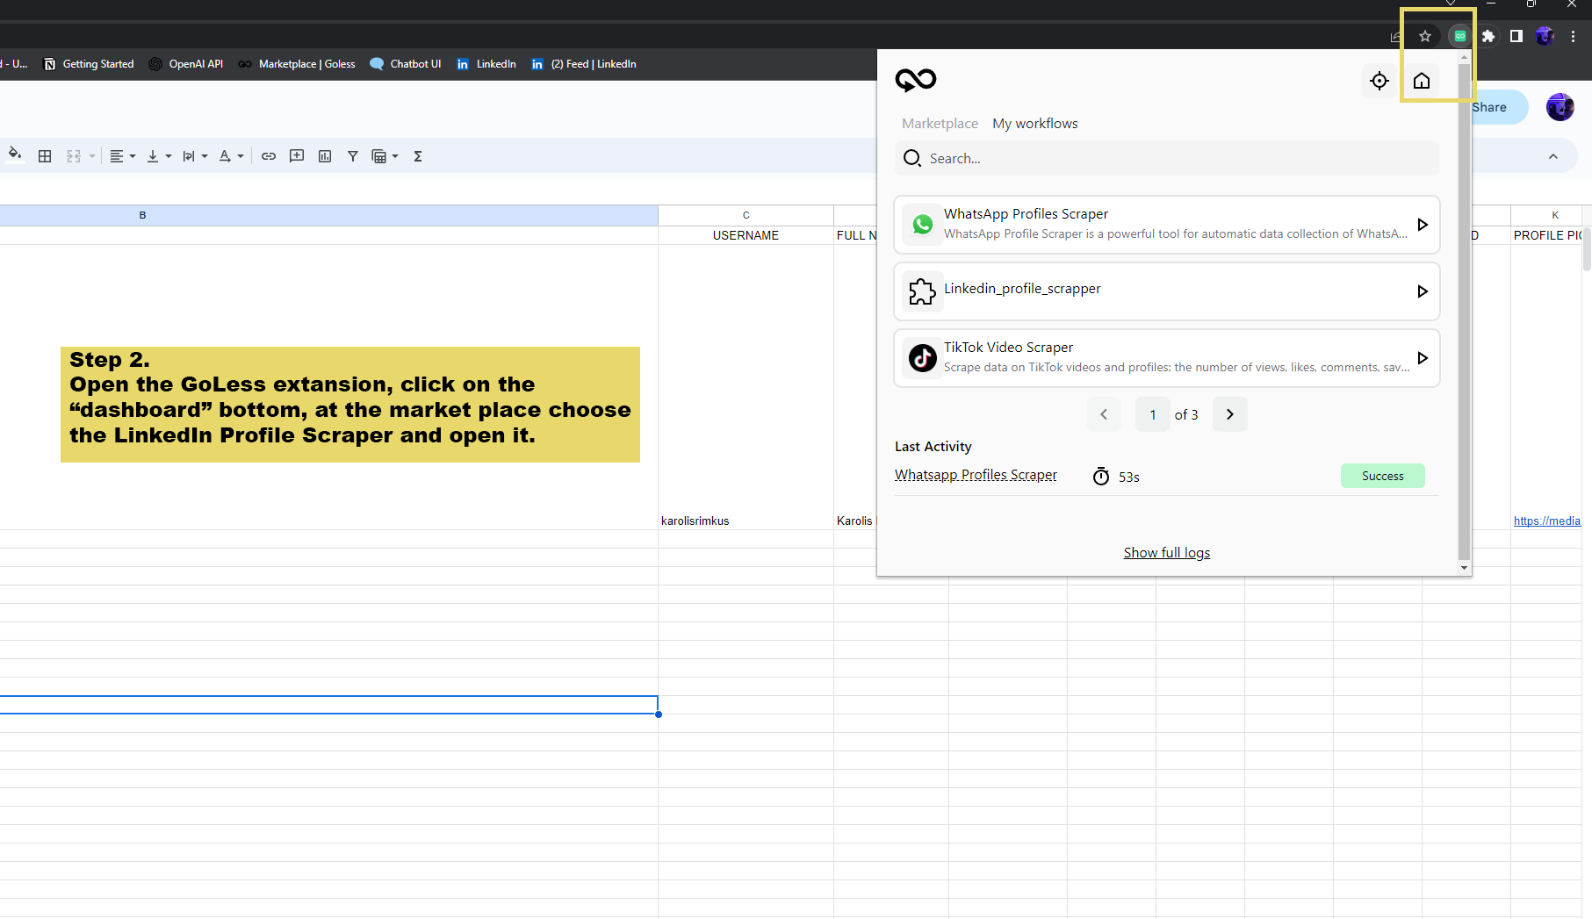Select the karolisrimkus username cell
Image resolution: width=1592 pixels, height=919 pixels.
click(x=746, y=387)
